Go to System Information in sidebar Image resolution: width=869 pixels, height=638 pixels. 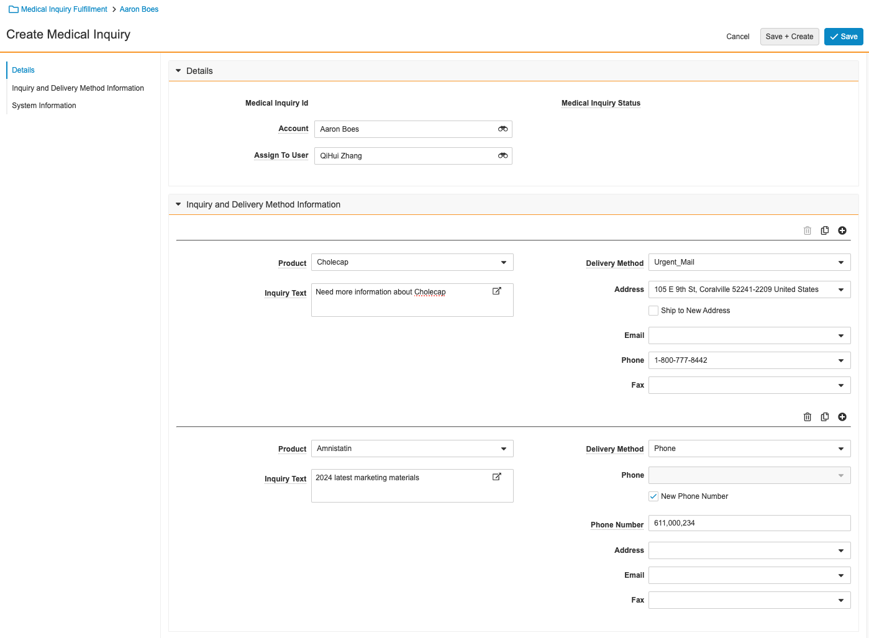44,106
